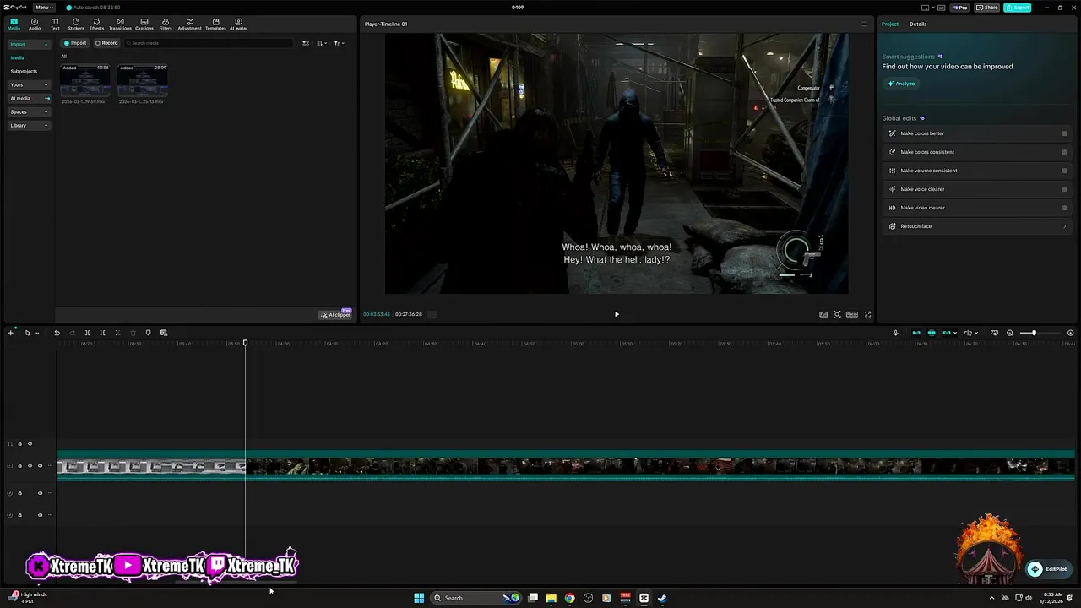1081x608 pixels.
Task: Toggle auto snapping in timeline toolbar
Action: (932, 333)
